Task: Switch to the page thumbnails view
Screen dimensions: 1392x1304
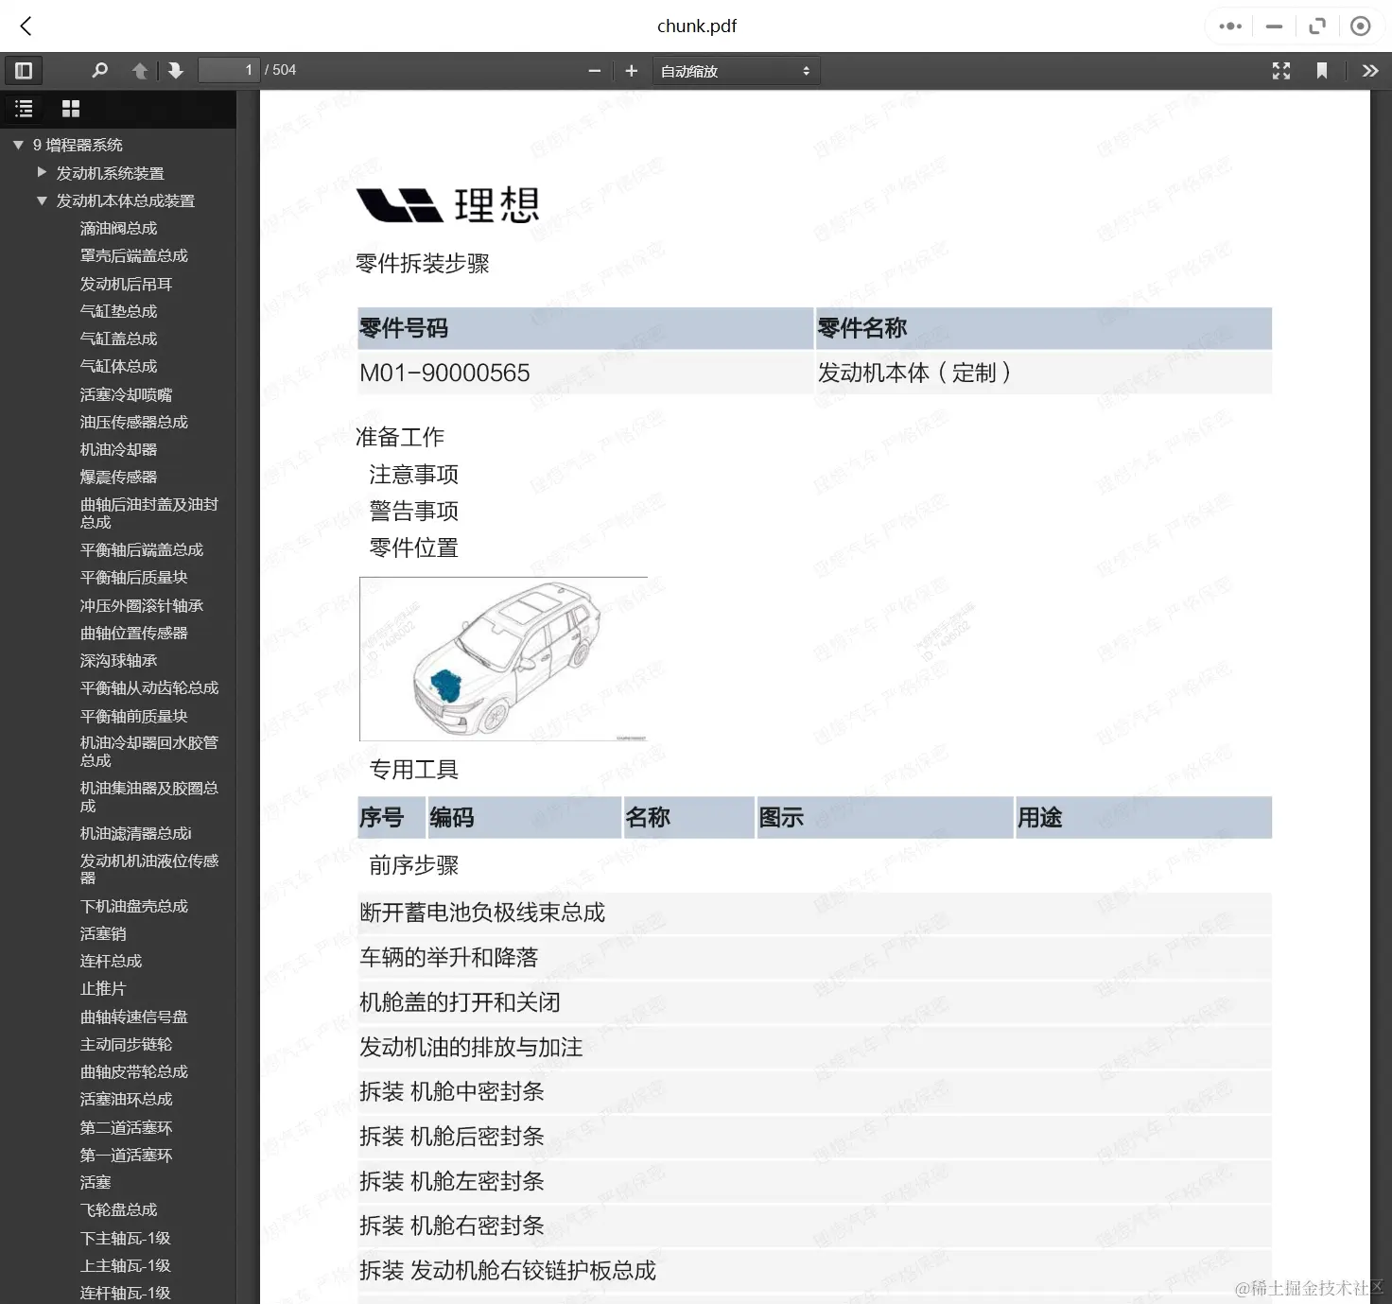Action: tap(70, 108)
